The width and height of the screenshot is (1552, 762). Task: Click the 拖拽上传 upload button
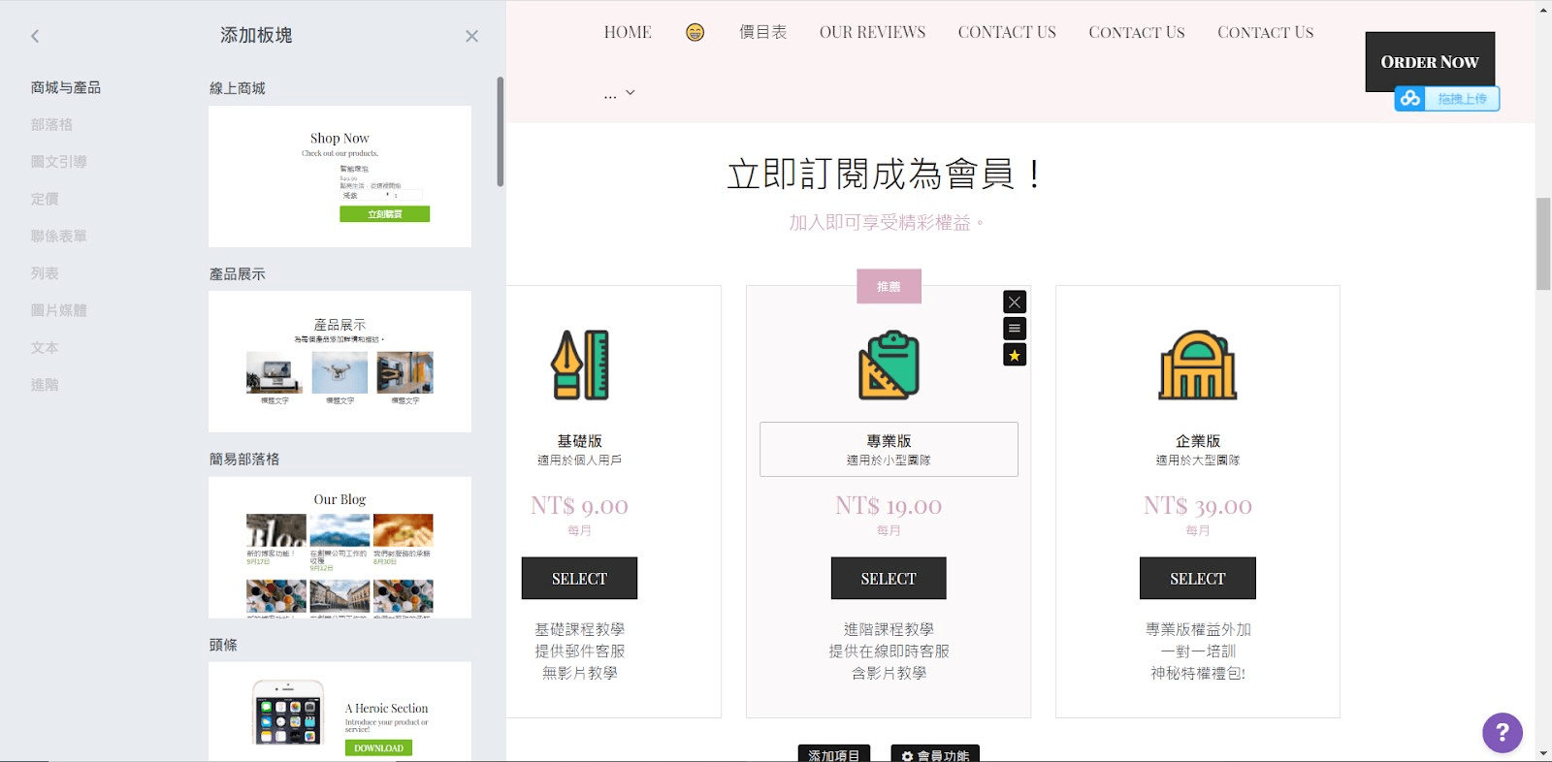tap(1462, 99)
